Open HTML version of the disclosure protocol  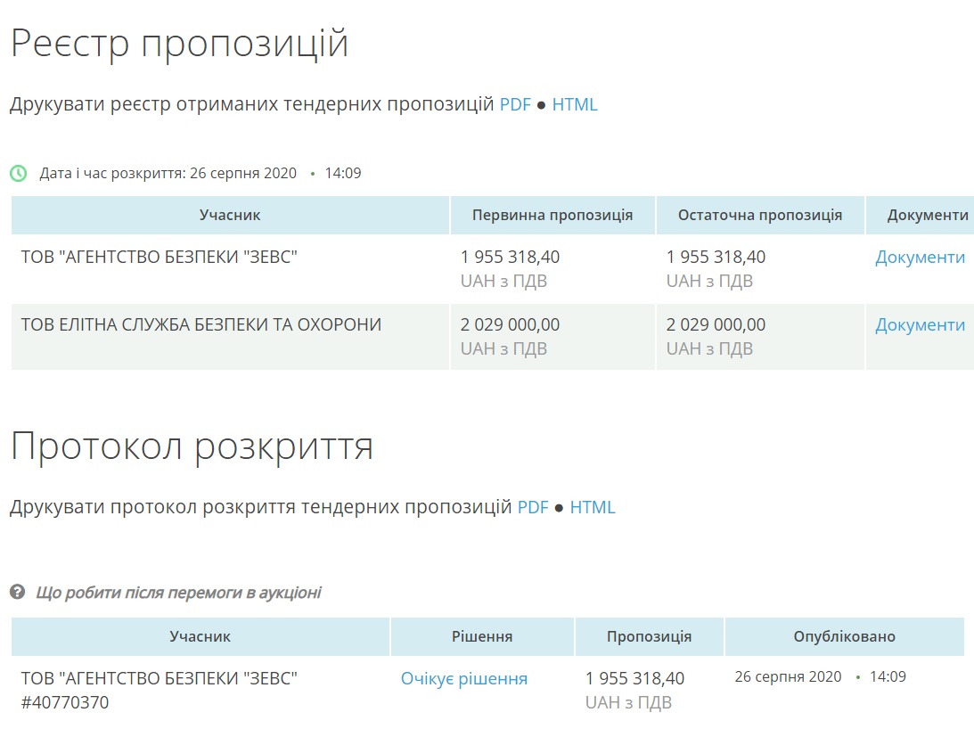(x=593, y=507)
